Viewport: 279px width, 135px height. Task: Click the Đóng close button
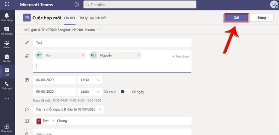tap(262, 18)
